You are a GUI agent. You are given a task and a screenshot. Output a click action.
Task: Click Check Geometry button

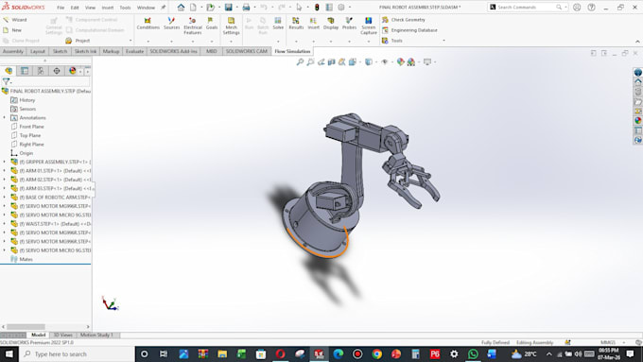click(x=404, y=20)
